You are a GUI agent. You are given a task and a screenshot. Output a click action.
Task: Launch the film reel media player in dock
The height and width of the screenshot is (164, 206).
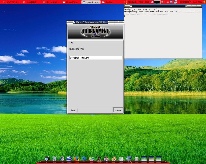(x=62, y=159)
